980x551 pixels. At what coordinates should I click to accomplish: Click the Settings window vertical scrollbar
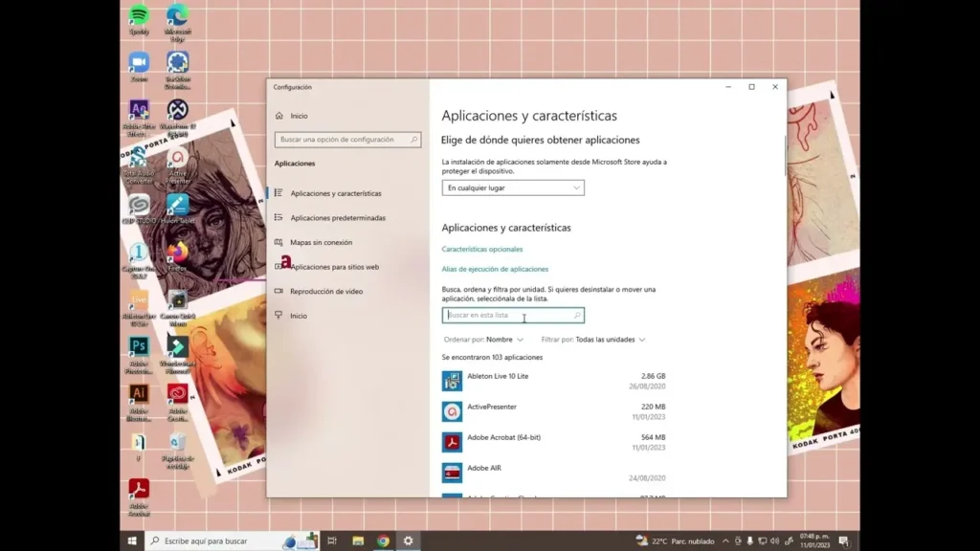coord(786,155)
